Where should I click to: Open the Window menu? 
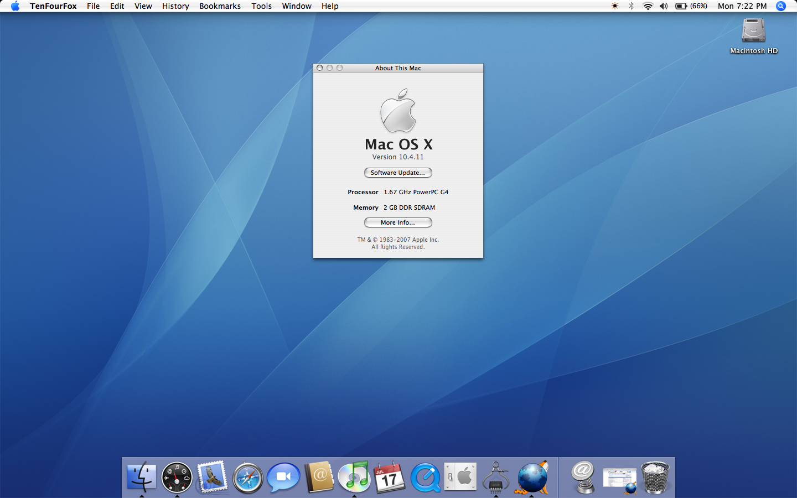[x=297, y=6]
